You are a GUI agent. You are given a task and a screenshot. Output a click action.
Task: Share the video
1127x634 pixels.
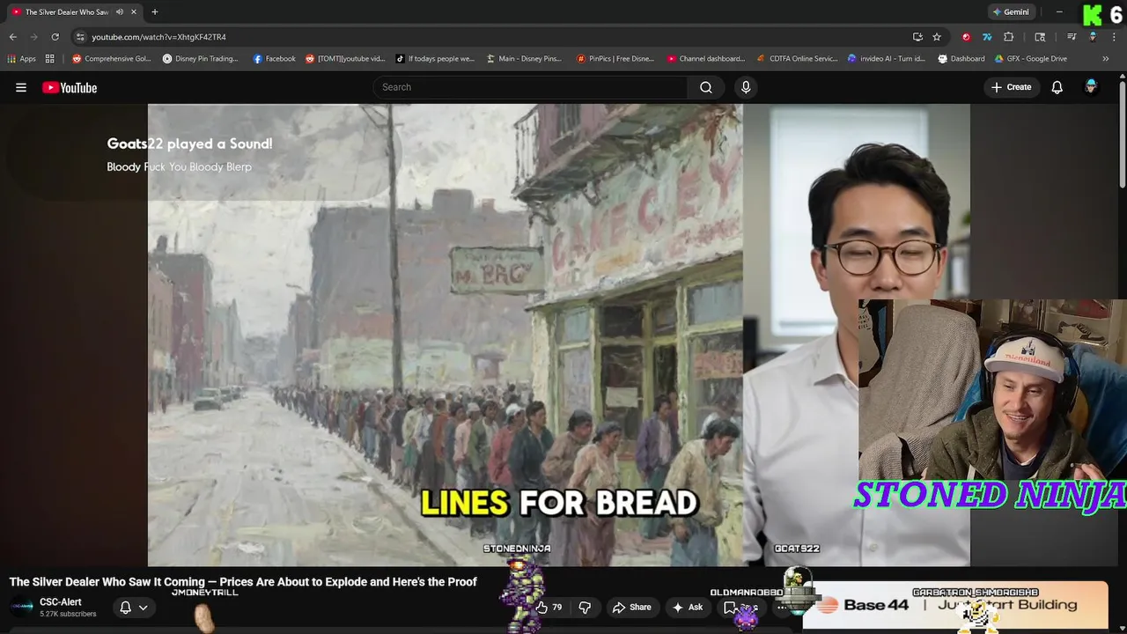[x=632, y=608]
